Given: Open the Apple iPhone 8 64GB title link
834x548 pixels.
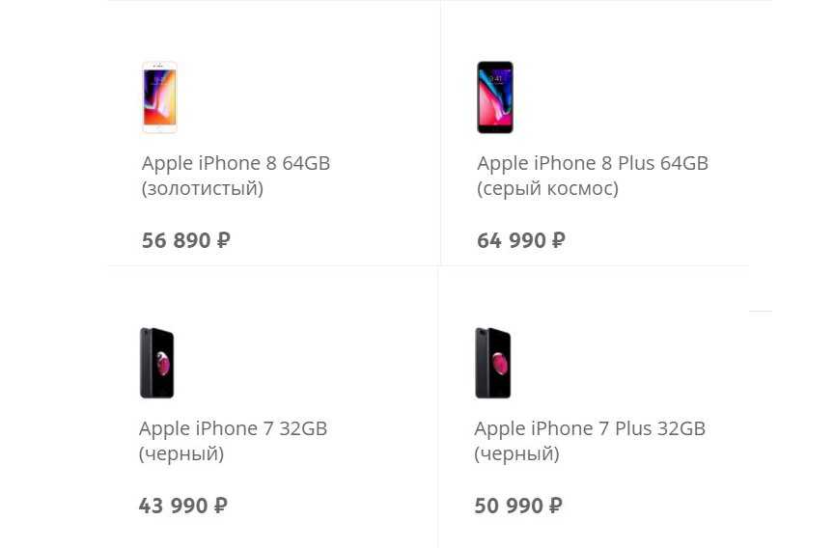Looking at the screenshot, I should [x=236, y=163].
